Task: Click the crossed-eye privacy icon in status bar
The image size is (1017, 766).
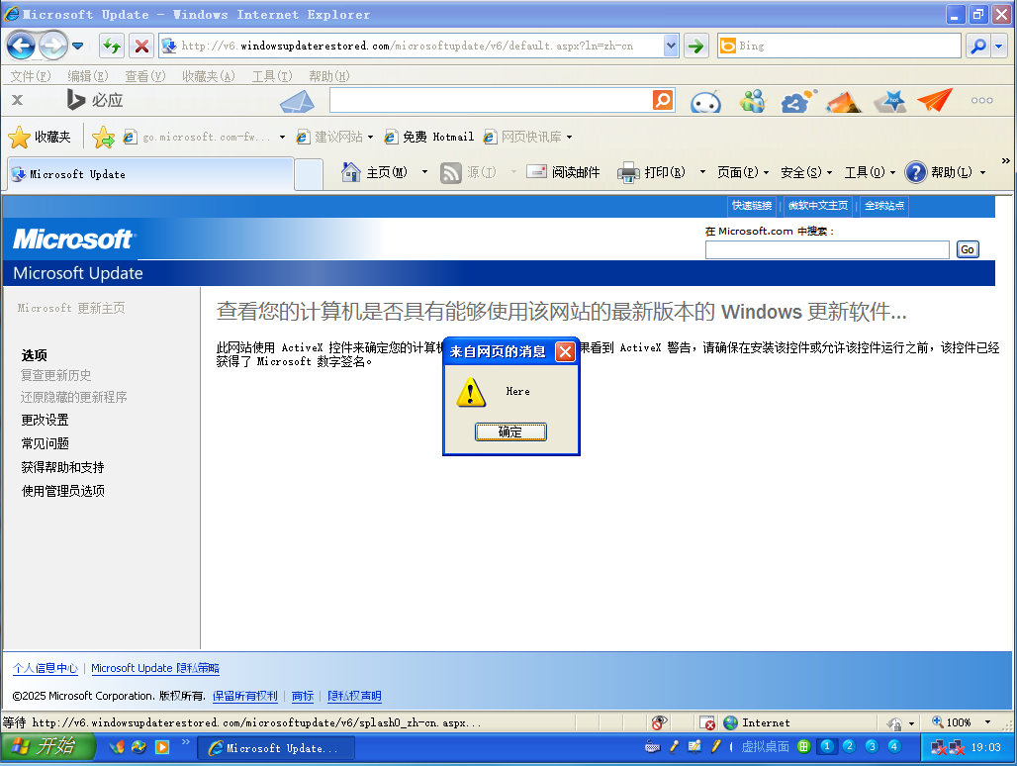Action: (x=659, y=722)
